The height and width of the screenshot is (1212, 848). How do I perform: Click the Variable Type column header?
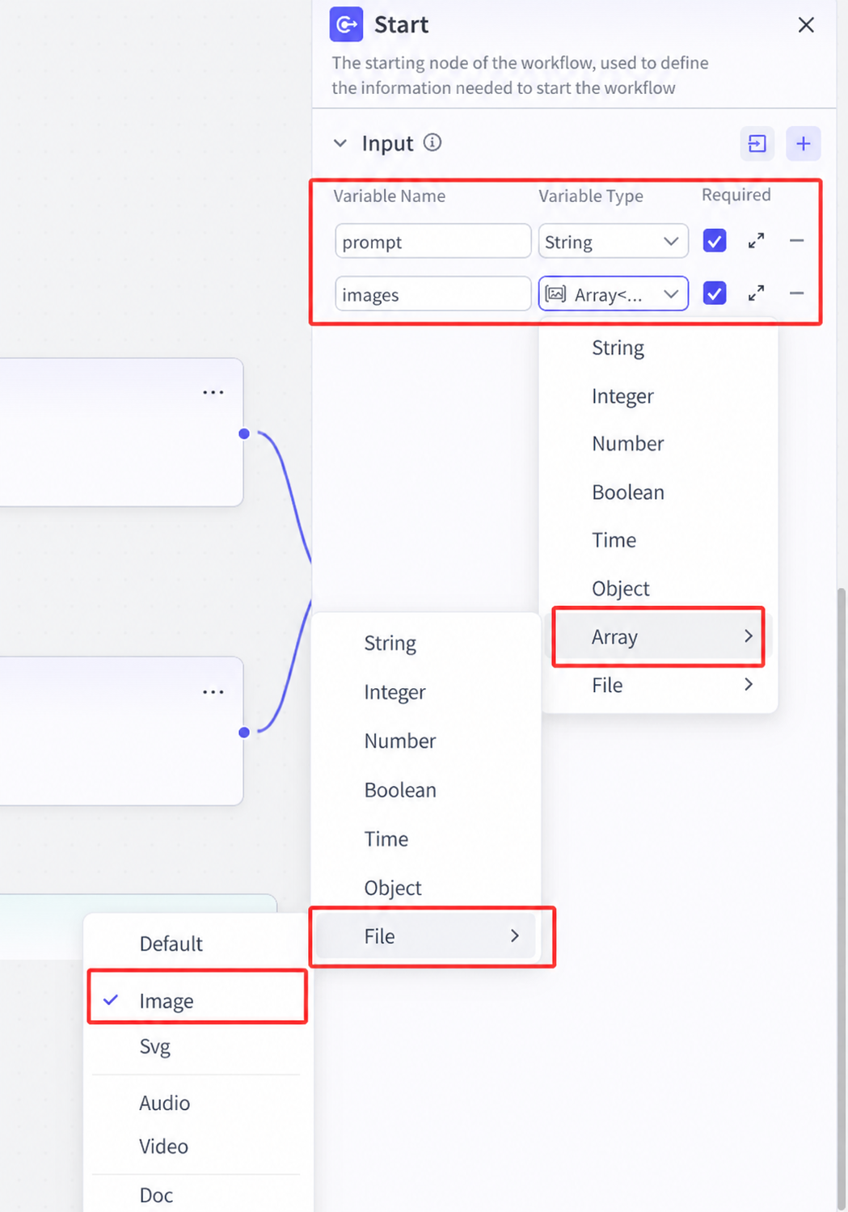point(591,196)
